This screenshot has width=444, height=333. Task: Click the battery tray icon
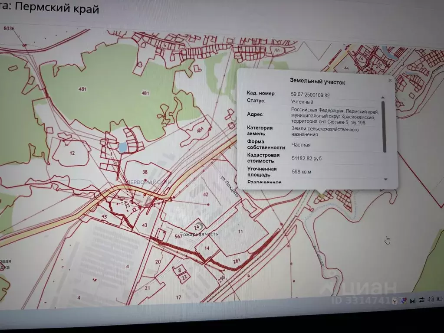(x=440, y=299)
